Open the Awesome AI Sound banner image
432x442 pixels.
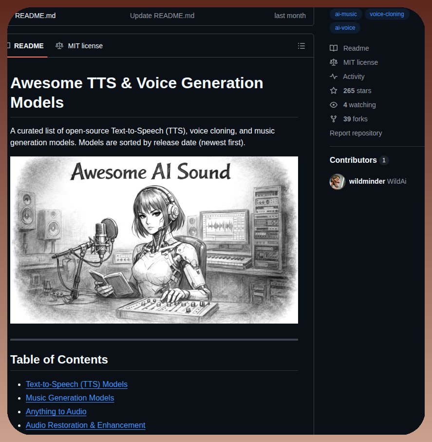[154, 240]
